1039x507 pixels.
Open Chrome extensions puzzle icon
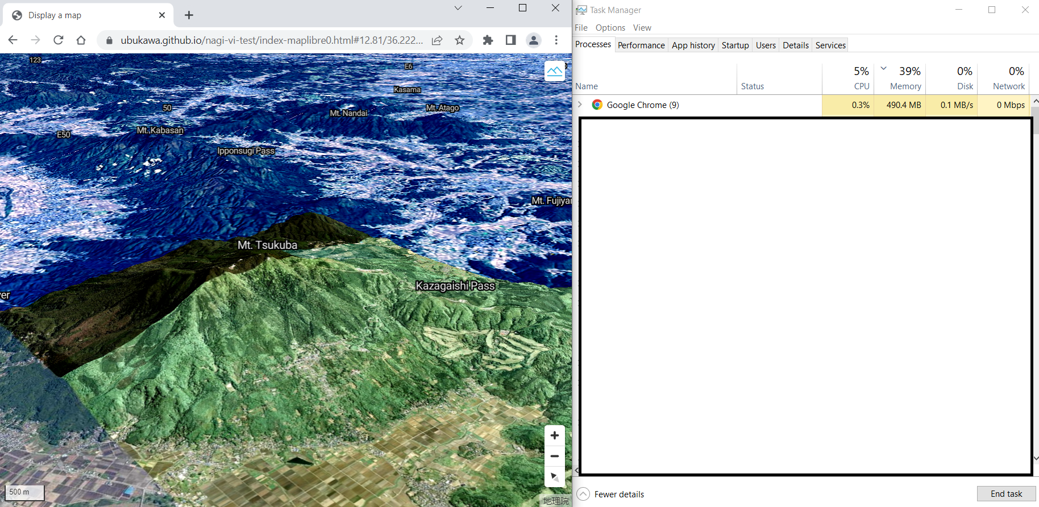point(488,40)
